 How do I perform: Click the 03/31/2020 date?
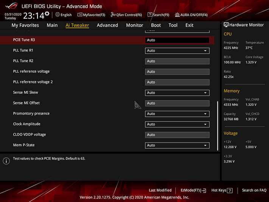(13, 14)
